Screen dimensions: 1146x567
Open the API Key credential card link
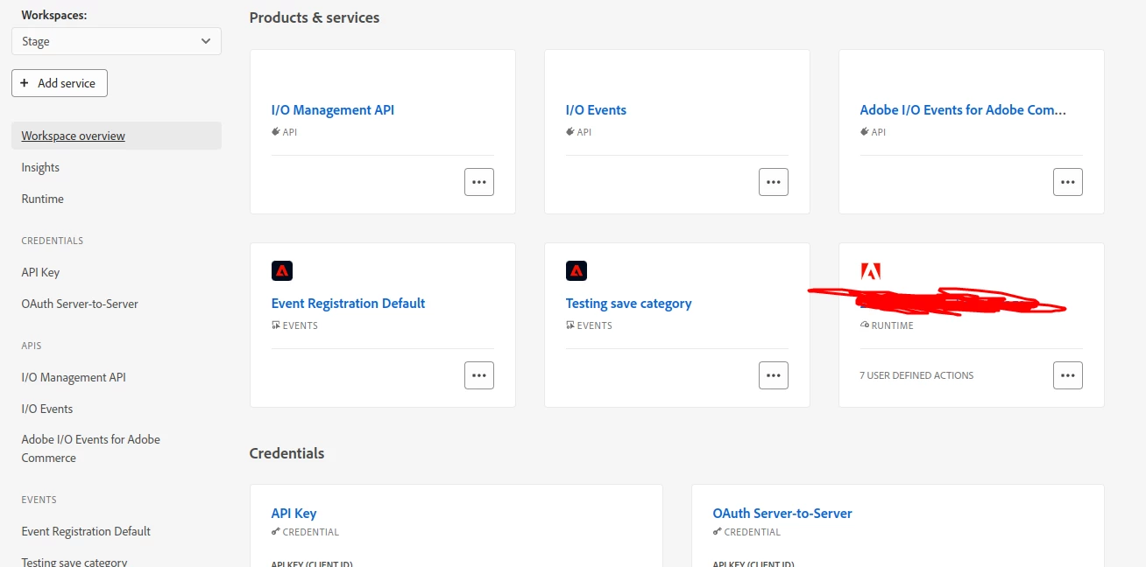294,514
